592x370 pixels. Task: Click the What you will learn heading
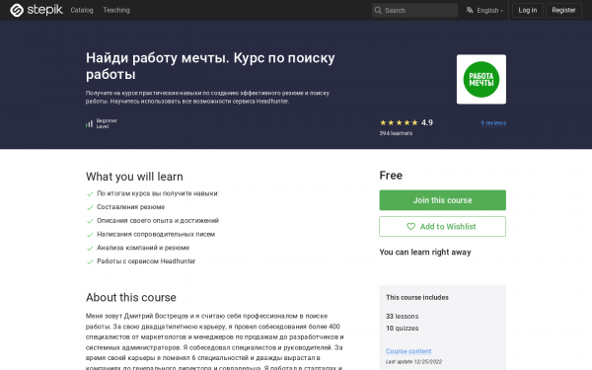(x=134, y=177)
